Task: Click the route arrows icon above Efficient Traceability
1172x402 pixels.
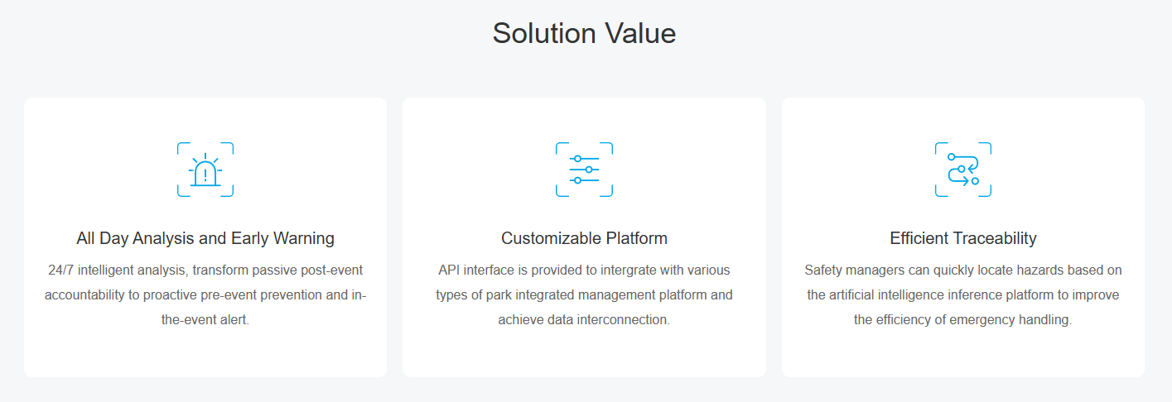Action: point(963,170)
